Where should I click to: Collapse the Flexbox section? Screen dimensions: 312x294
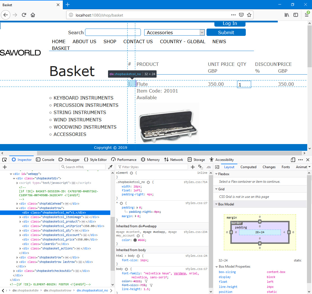tap(217, 174)
